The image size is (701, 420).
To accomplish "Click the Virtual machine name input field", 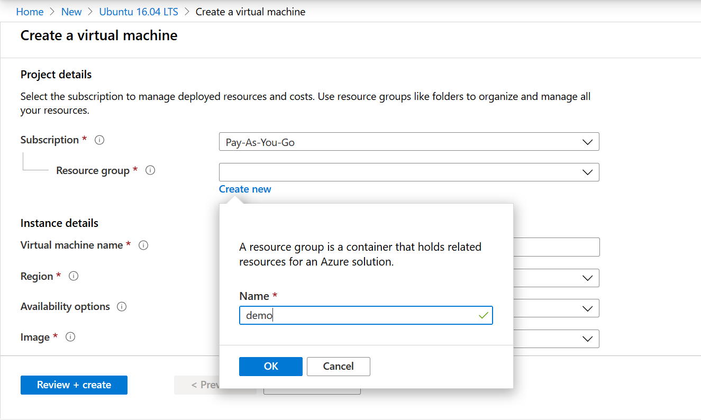I will click(x=556, y=247).
